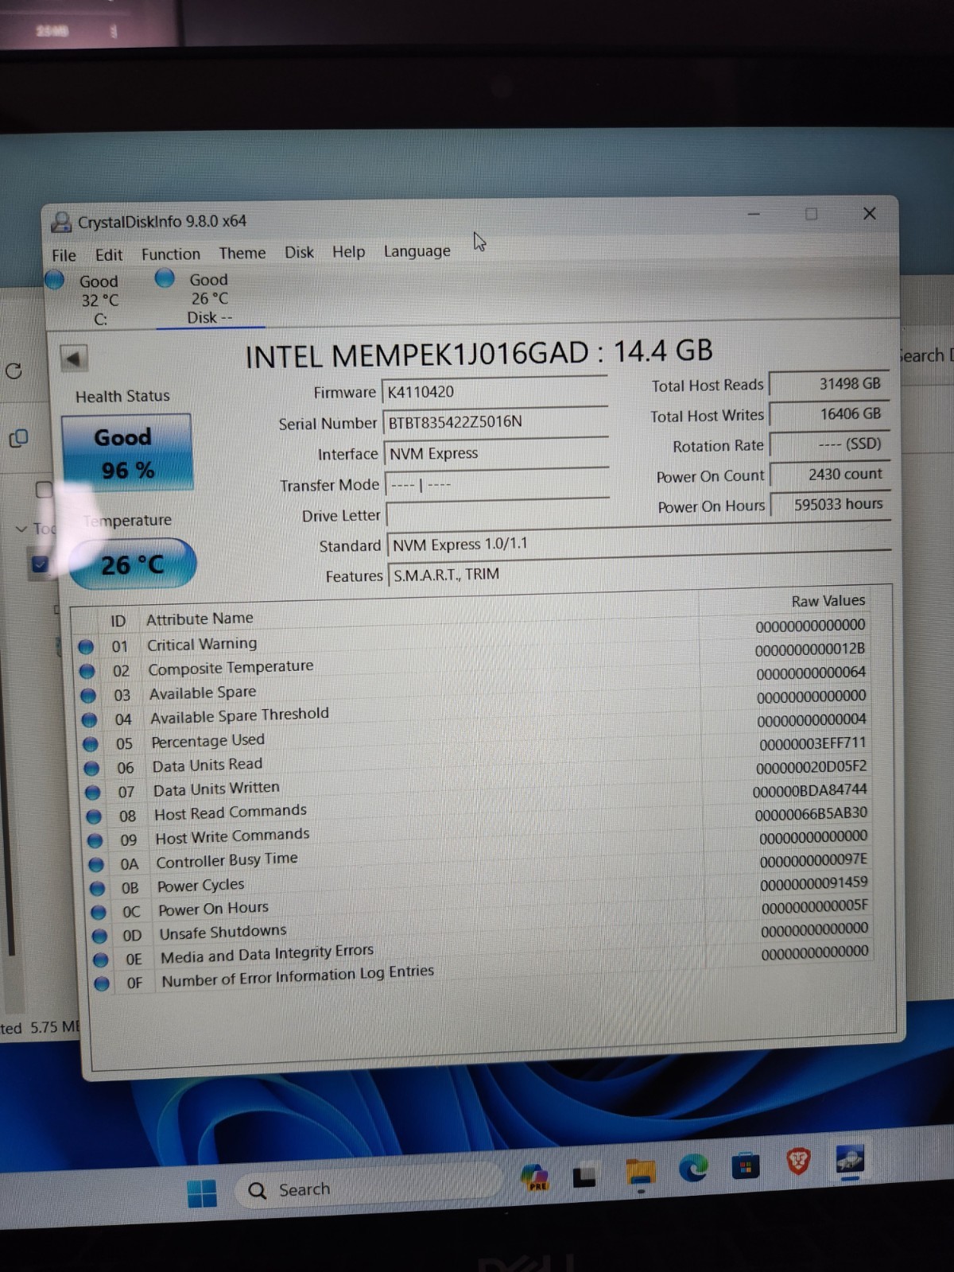Viewport: 954px width, 1272px height.
Task: Click the Interface NVM Express field
Action: (496, 452)
